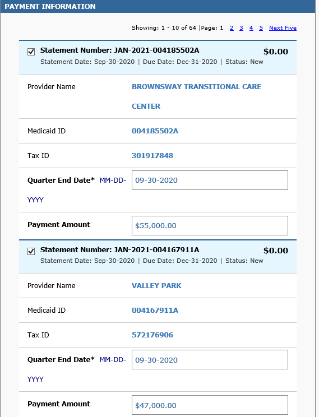The height and width of the screenshot is (417, 319).
Task: Edit Quarter End Date for Brownsway provider
Action: tap(210, 180)
